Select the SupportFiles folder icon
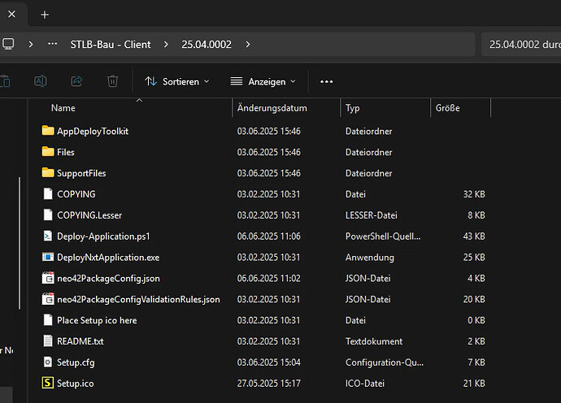561x403 pixels. (x=48, y=173)
